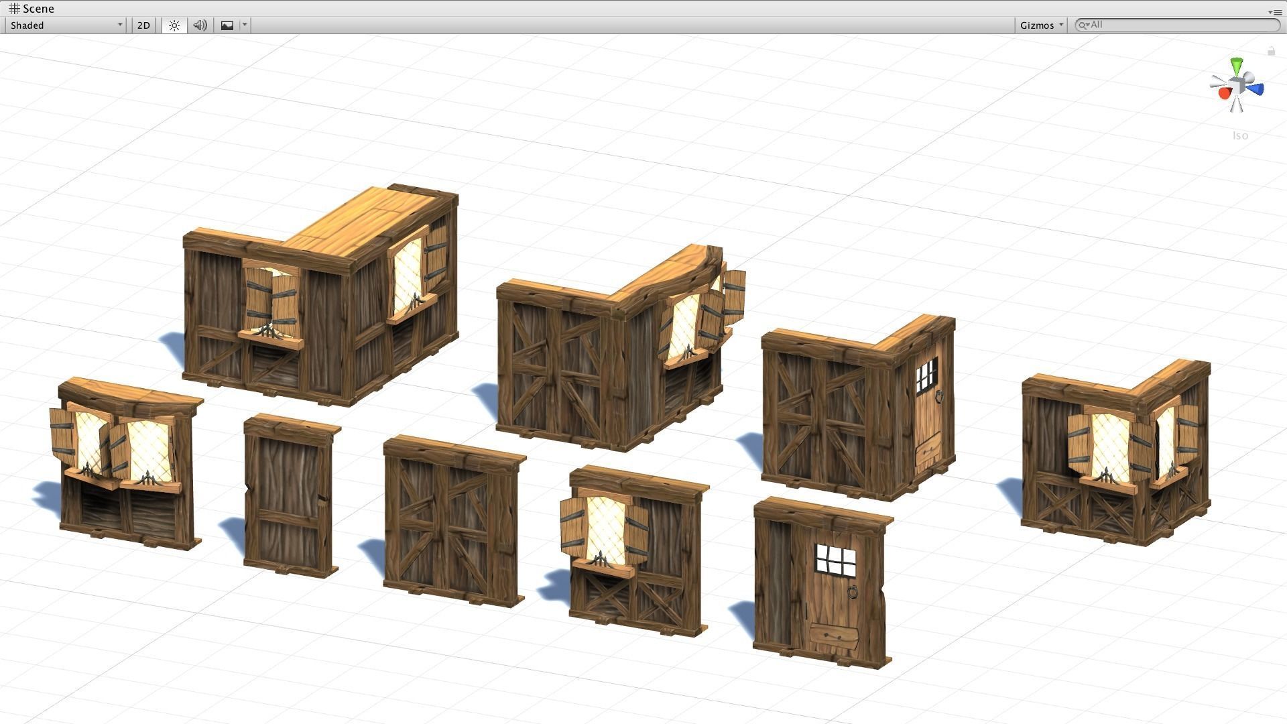1287x724 pixels.
Task: Click the green Y axis gizmo cone
Action: [1237, 66]
